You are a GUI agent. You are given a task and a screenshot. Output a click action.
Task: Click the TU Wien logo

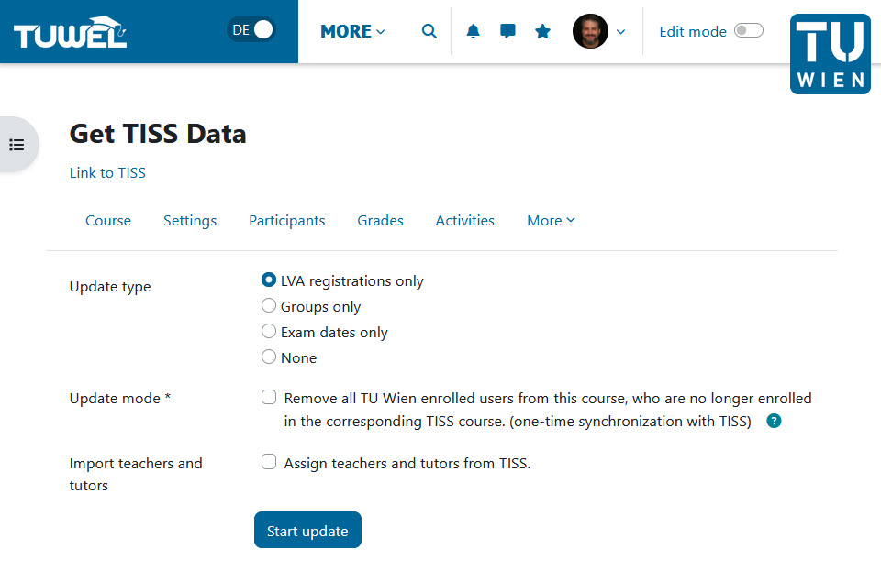coord(830,54)
